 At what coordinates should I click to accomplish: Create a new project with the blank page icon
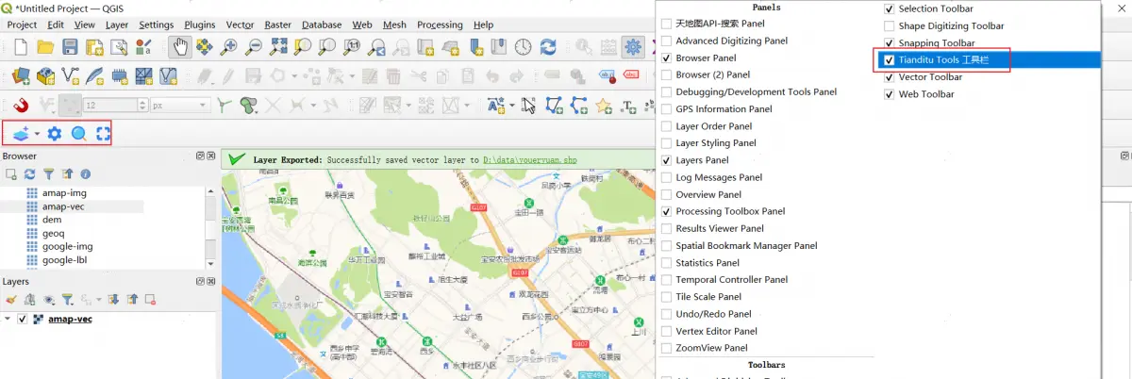tap(21, 47)
